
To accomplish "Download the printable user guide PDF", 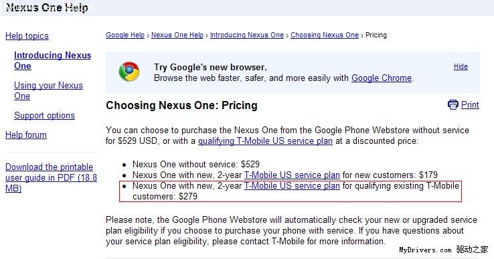I will pos(51,177).
